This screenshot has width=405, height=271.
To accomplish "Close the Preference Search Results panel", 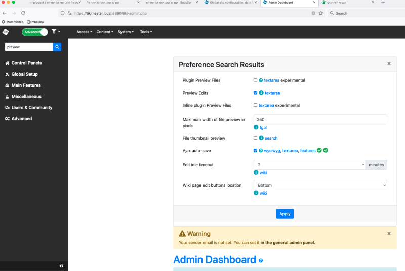I will point(389,63).
